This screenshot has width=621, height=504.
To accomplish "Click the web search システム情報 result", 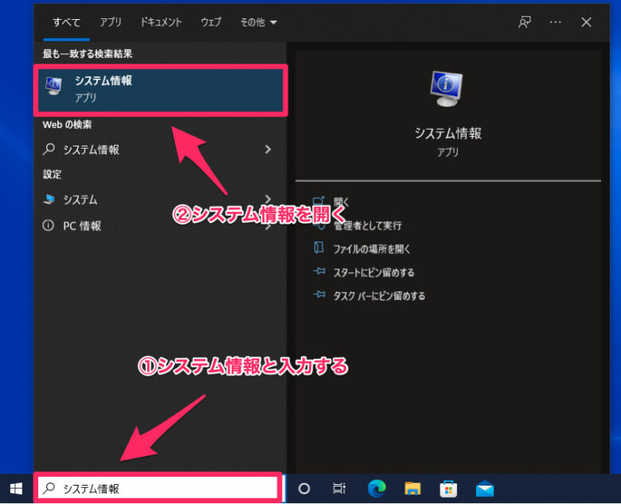I will [x=158, y=150].
